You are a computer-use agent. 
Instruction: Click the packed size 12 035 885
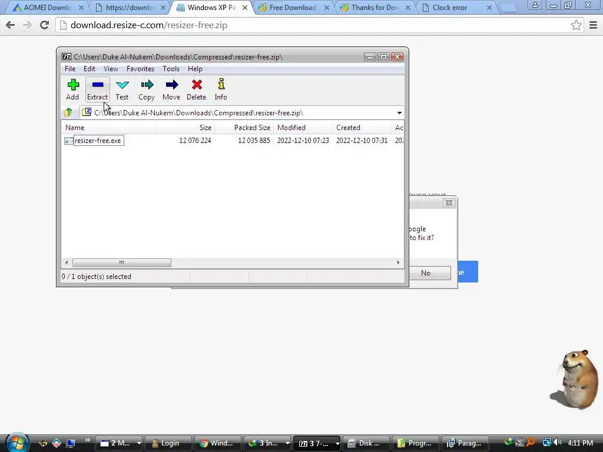click(254, 141)
